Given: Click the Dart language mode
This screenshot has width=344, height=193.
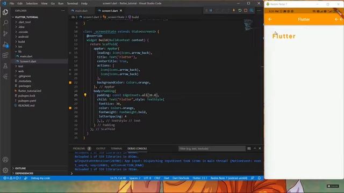Looking at the screenshot, I should tap(167, 178).
